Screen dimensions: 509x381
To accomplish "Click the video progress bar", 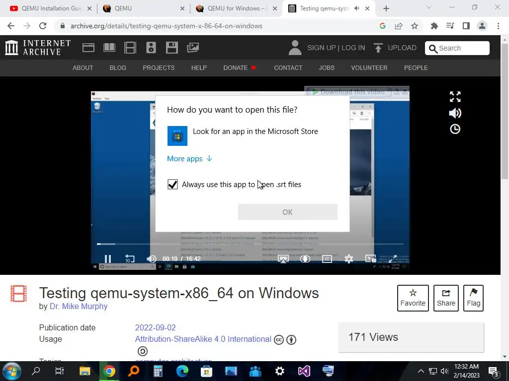I will point(250,244).
